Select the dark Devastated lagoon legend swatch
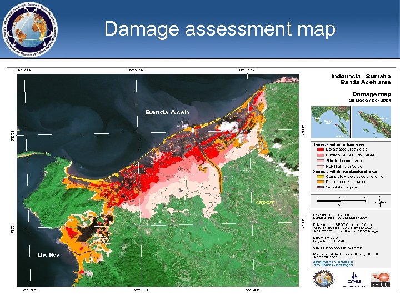The width and height of the screenshot is (400, 300). (320, 187)
